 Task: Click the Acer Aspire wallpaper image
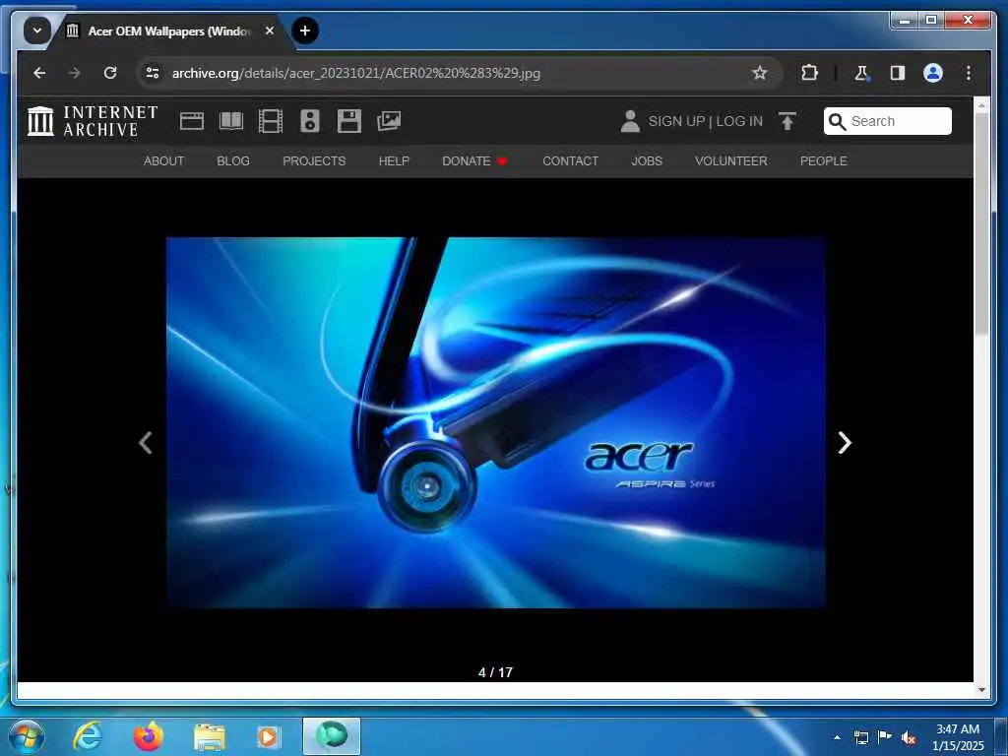point(496,423)
